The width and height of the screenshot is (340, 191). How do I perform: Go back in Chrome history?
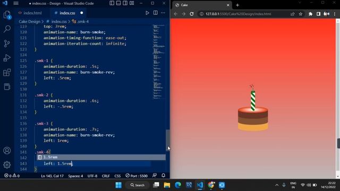[x=176, y=14]
